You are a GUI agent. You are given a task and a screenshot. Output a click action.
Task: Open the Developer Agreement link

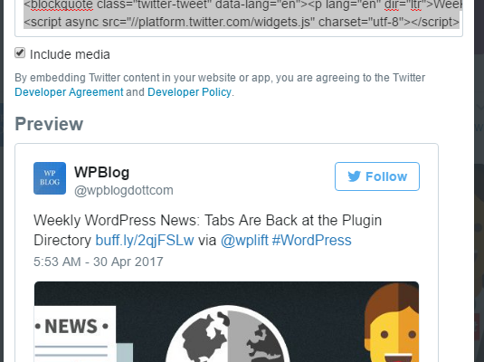coord(69,92)
